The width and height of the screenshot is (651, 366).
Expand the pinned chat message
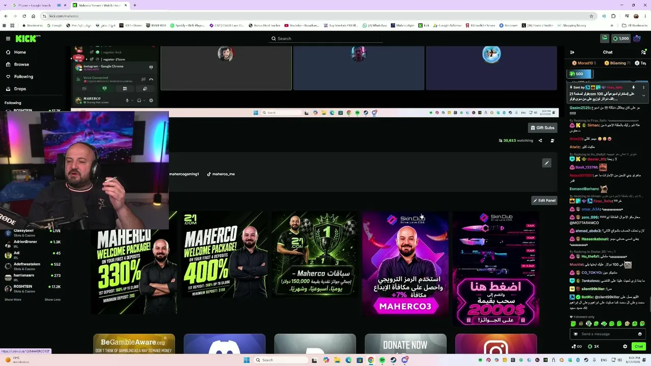(643, 96)
